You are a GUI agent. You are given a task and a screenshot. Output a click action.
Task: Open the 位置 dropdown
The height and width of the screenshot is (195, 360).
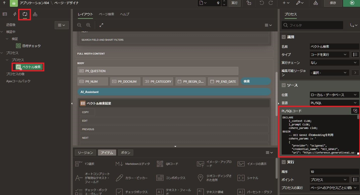point(334,95)
